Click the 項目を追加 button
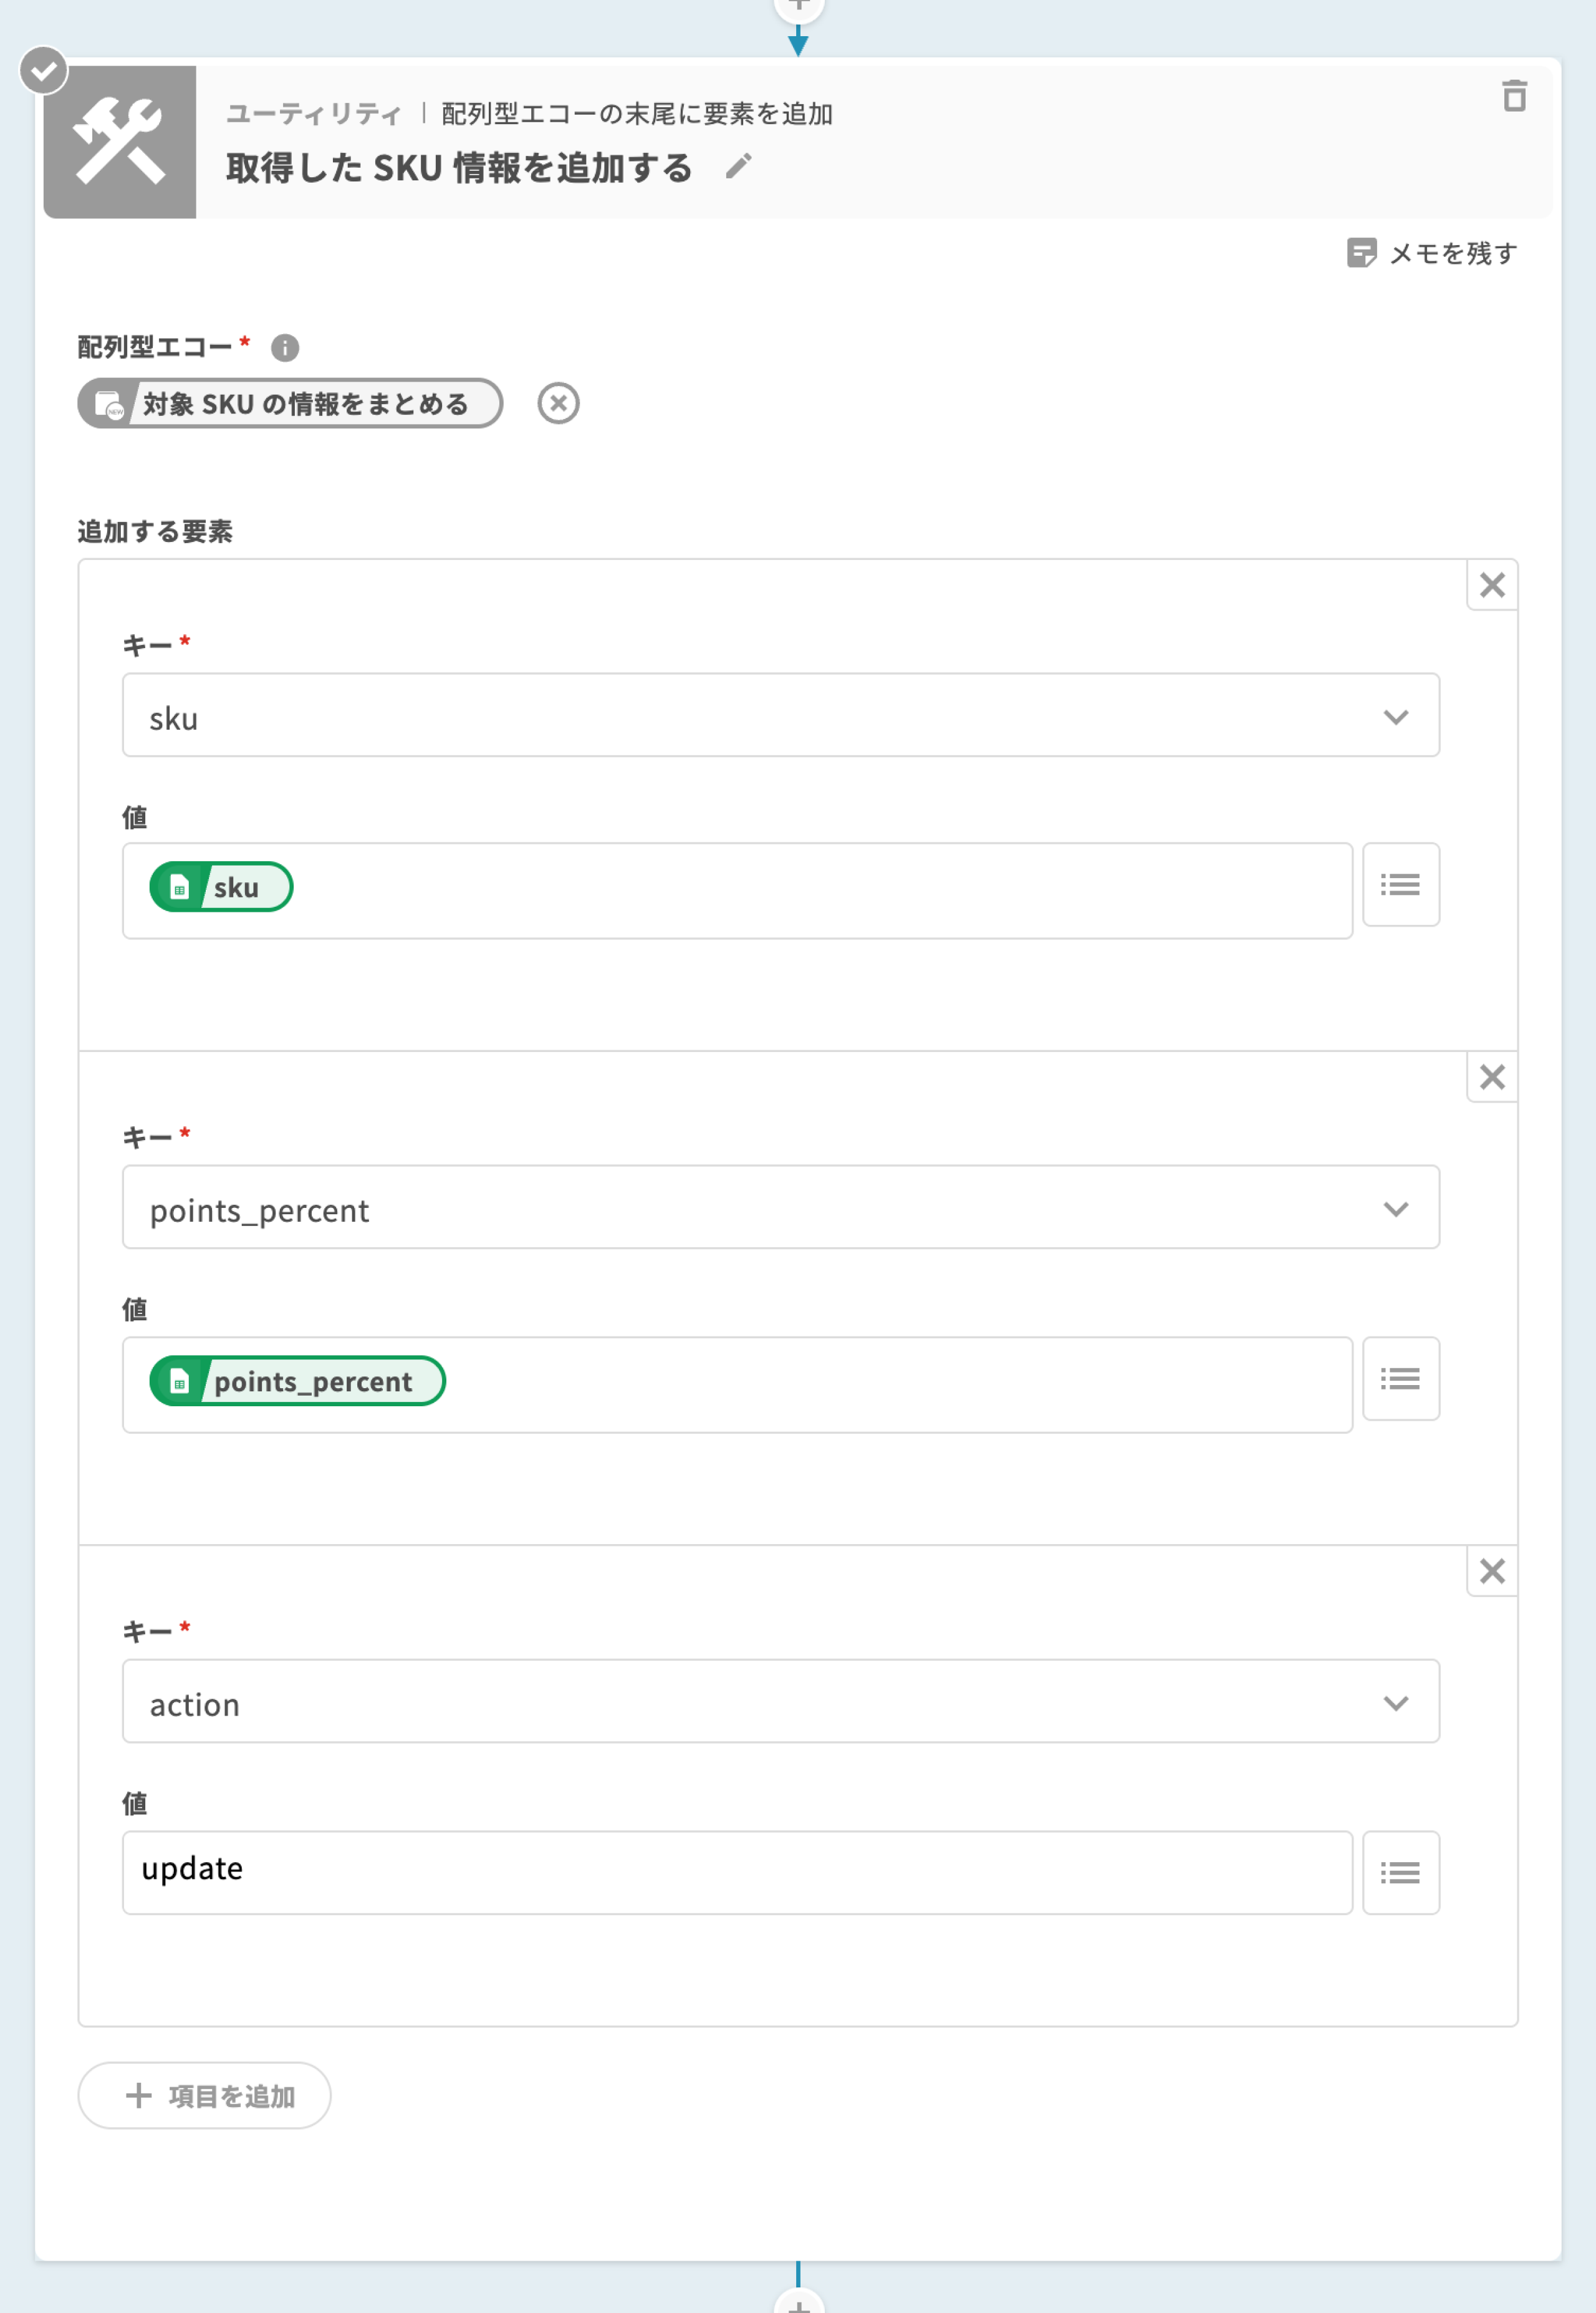This screenshot has height=2313, width=1596. [x=205, y=2095]
